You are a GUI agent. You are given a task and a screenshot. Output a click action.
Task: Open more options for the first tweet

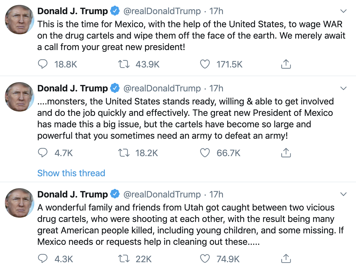click(x=343, y=11)
